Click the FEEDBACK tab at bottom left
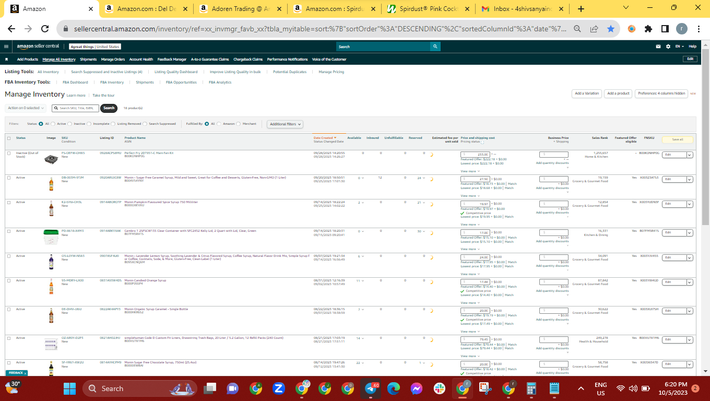The image size is (710, 401). (17, 373)
